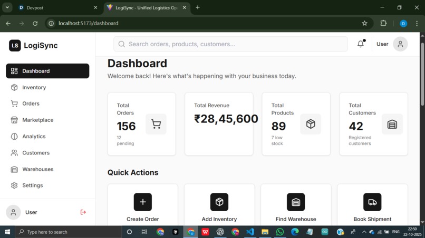Close the Devpost tab
Viewport: 425px width, 238px height.
click(95, 7)
